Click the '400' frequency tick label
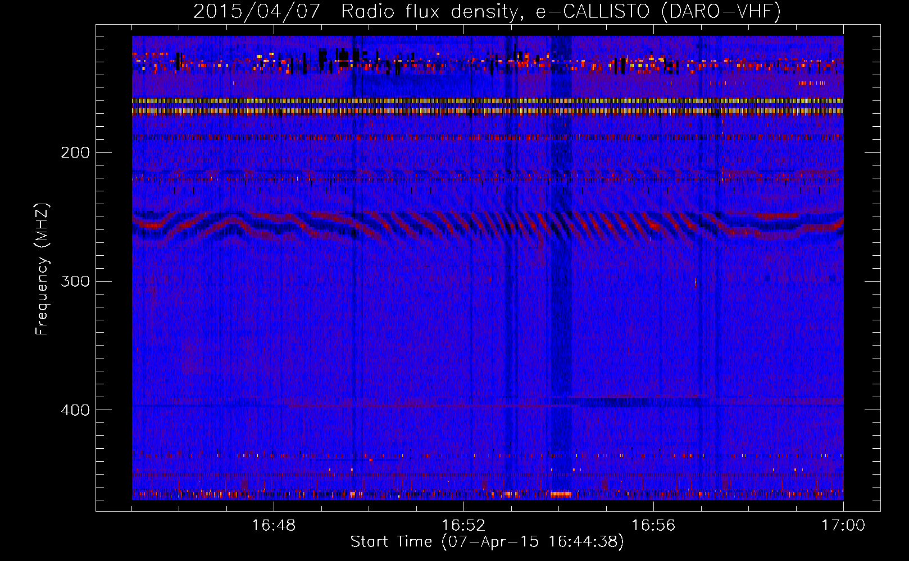The width and height of the screenshot is (909, 561). pyautogui.click(x=75, y=410)
